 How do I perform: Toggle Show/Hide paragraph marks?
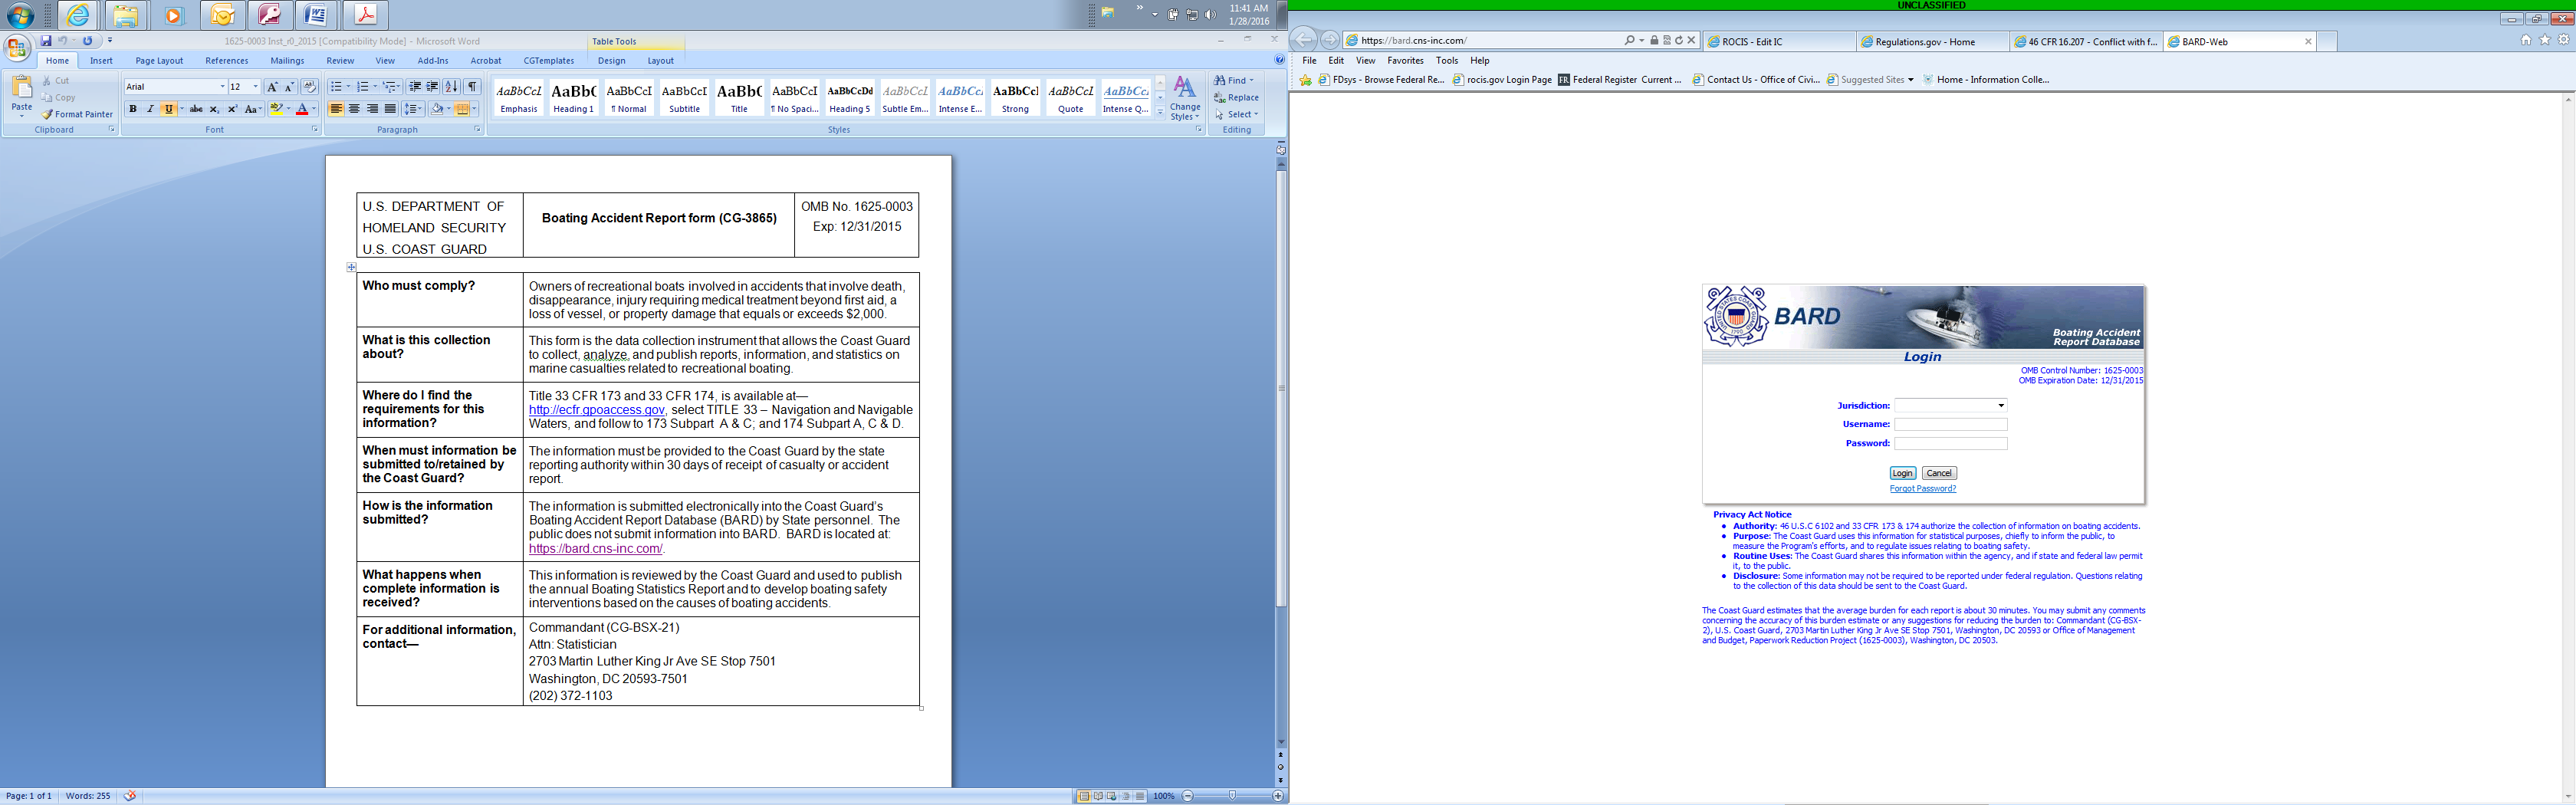click(473, 87)
